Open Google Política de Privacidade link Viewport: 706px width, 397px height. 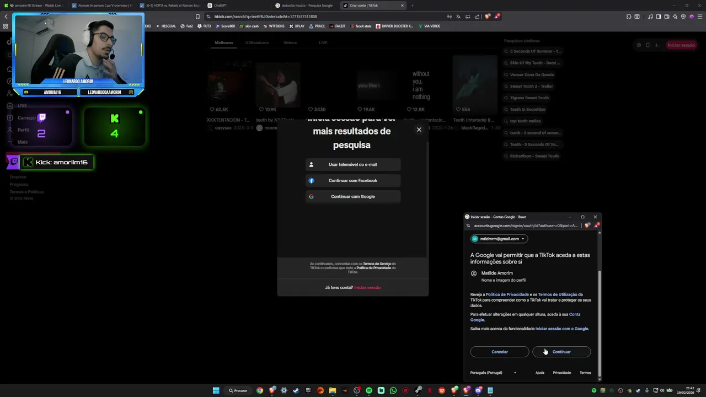point(507,294)
